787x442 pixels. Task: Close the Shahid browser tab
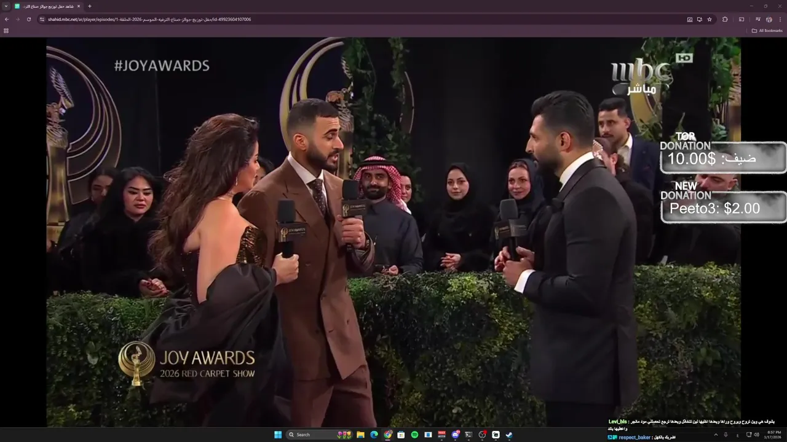click(78, 6)
